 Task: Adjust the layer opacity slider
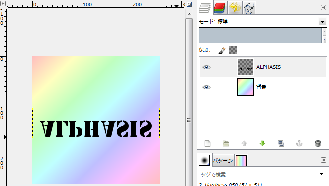260,36
